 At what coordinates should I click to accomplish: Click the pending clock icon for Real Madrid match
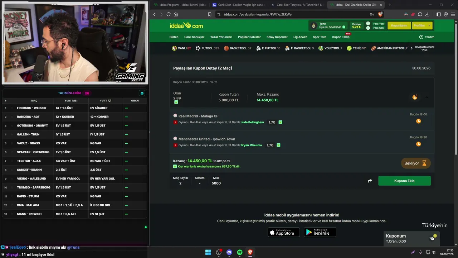(x=418, y=121)
